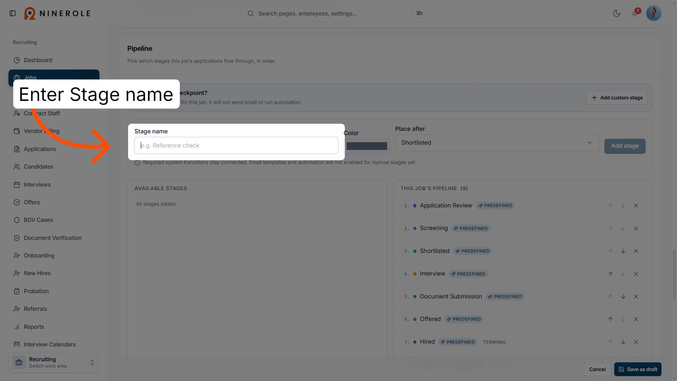This screenshot has height=381, width=677.
Task: Click Cancel button
Action: (x=597, y=369)
